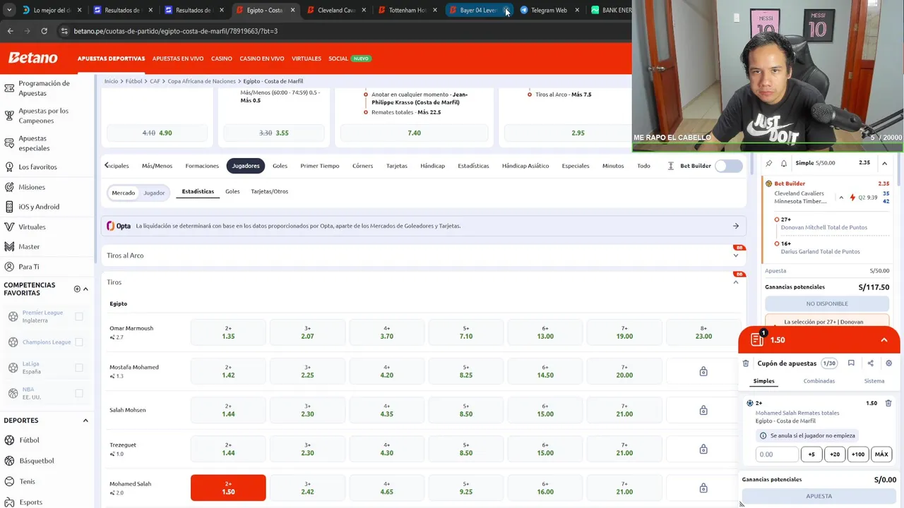Open the Jugadores market tab
The height and width of the screenshot is (508, 904).
[246, 166]
